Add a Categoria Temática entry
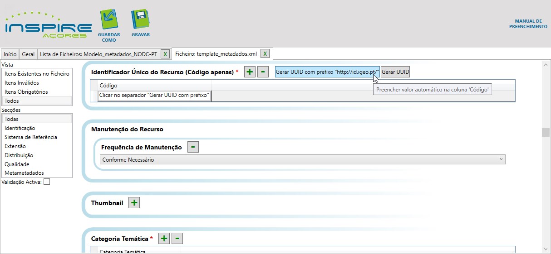The image size is (551, 254). click(164, 239)
